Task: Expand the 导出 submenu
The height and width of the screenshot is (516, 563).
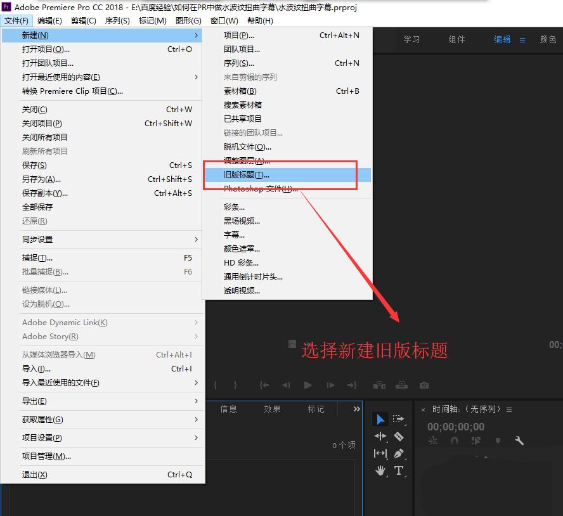Action: 196,401
